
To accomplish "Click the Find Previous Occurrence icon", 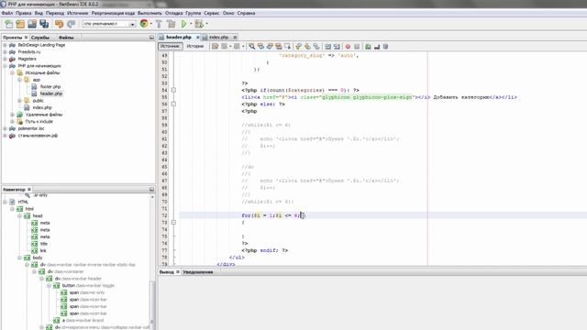I will point(260,47).
